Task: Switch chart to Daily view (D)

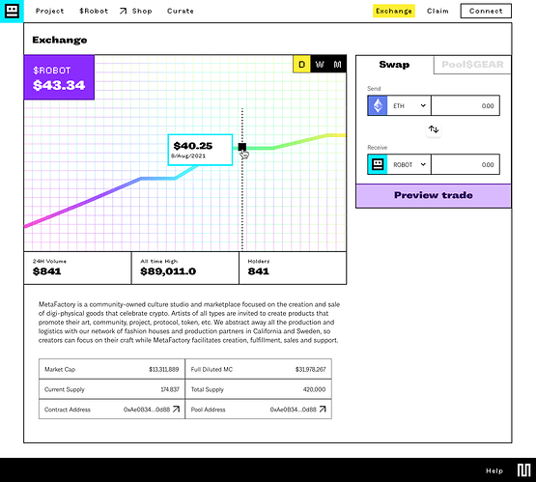Action: click(302, 65)
